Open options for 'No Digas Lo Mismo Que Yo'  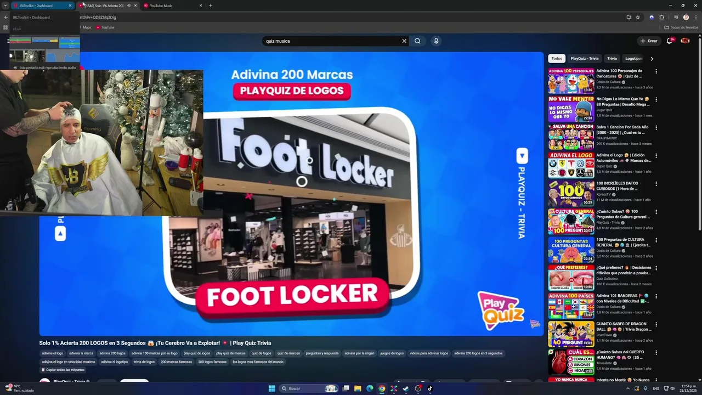tap(656, 100)
